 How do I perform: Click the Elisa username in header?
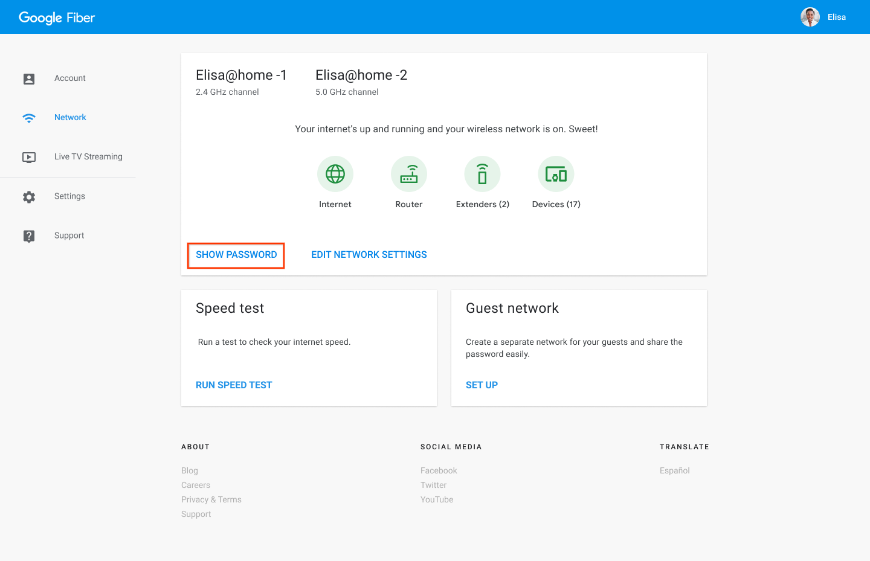point(837,18)
